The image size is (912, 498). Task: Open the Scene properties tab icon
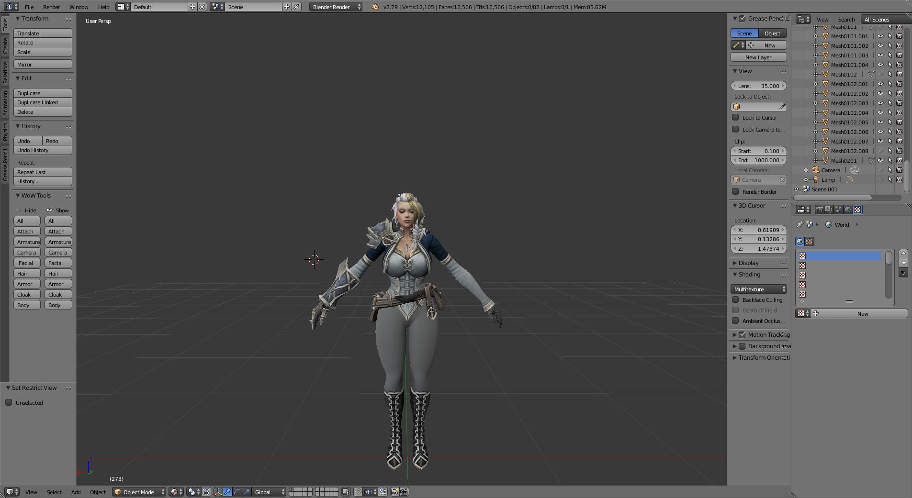[838, 210]
